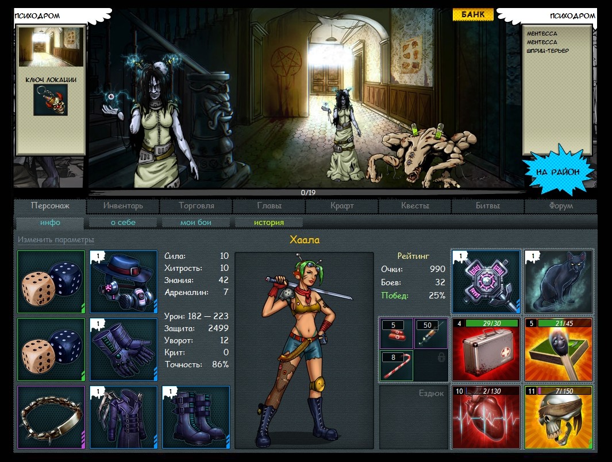
Task: Select Шприц-терьер in the enemy list
Action: click(548, 51)
